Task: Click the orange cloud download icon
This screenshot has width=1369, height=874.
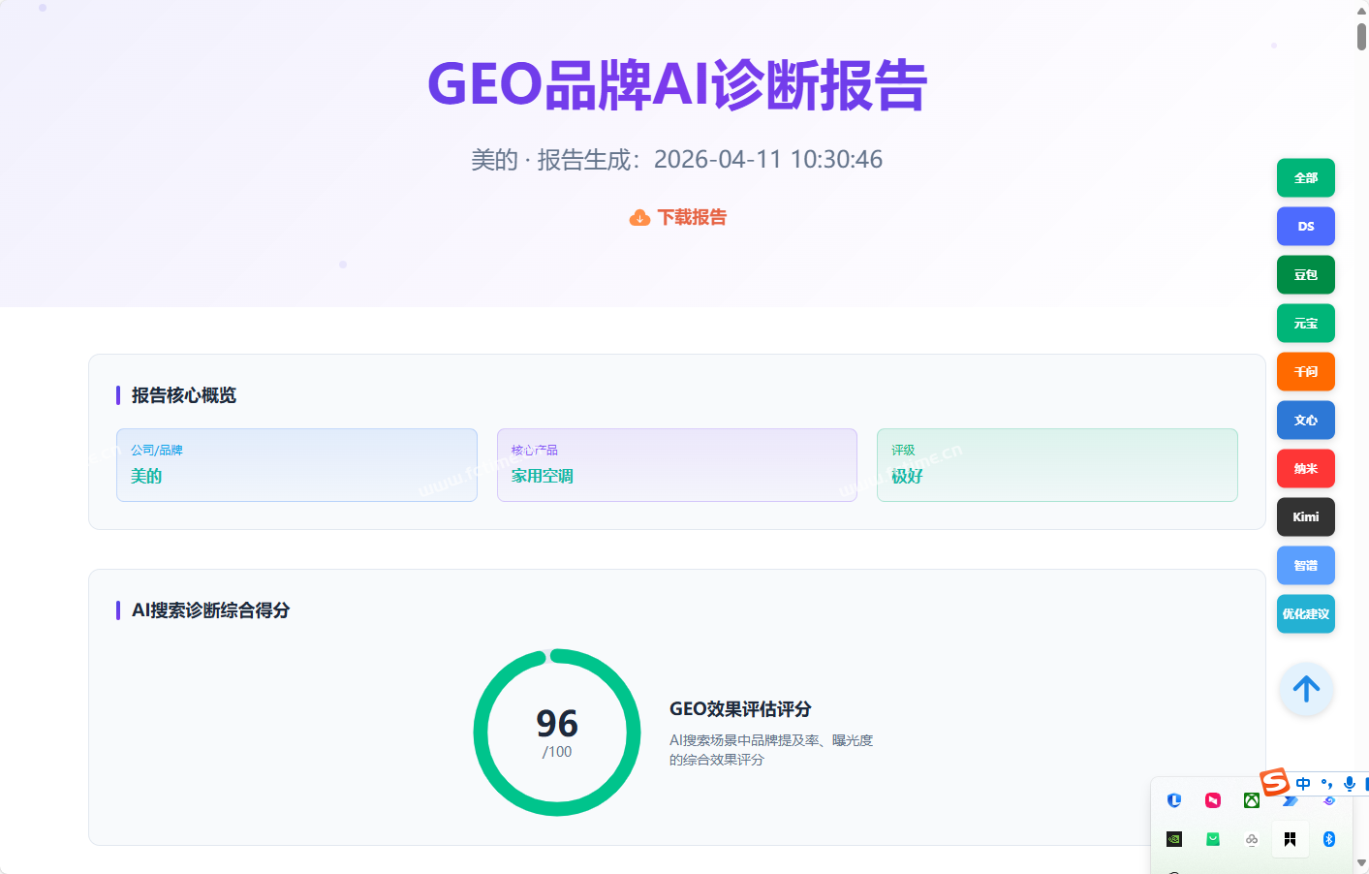Action: pyautogui.click(x=639, y=218)
